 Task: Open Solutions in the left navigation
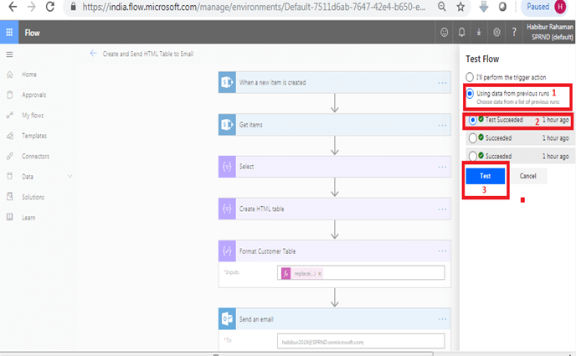pos(33,197)
